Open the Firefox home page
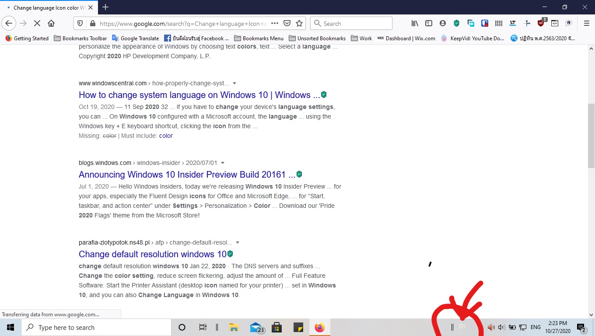Screen dimensions: 595x336 (51, 23)
